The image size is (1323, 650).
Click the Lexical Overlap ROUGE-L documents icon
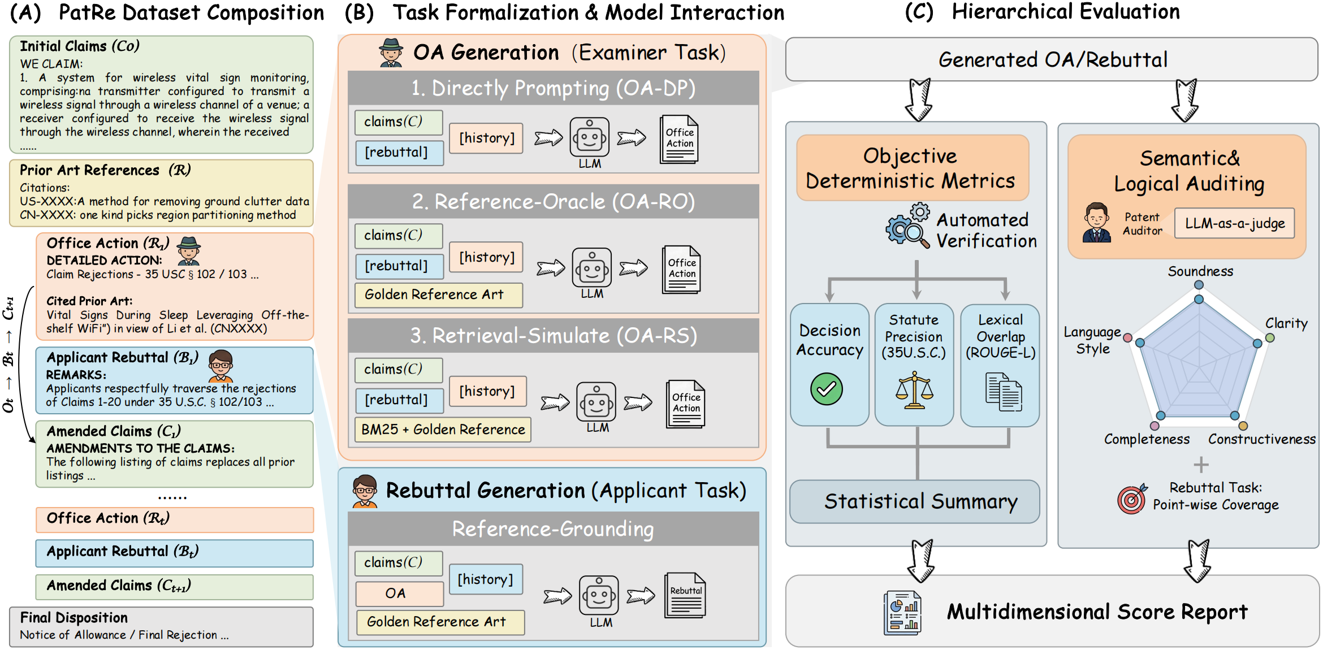[1004, 391]
